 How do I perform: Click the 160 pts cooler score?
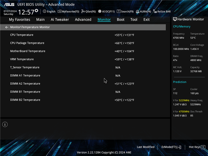[x=195, y=93]
